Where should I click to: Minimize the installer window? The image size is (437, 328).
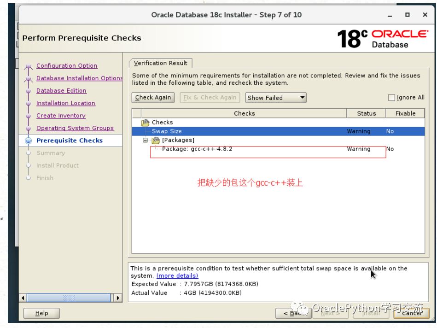[390, 15]
